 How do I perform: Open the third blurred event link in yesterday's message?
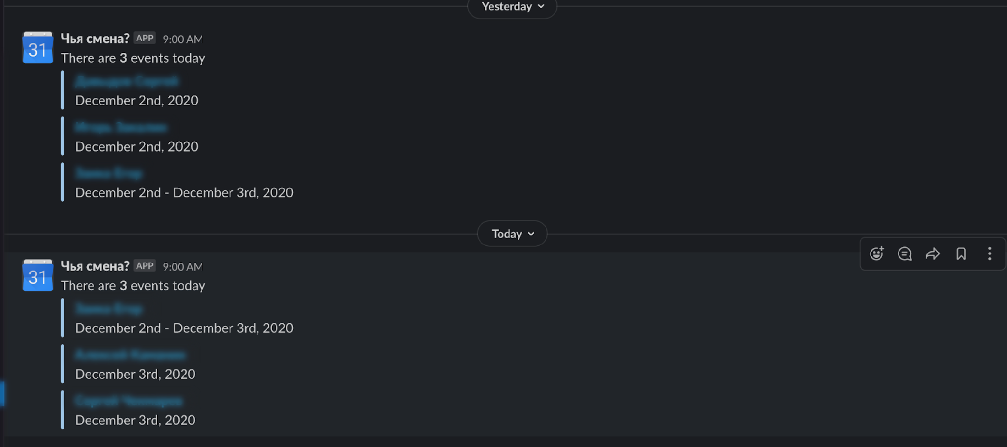109,174
